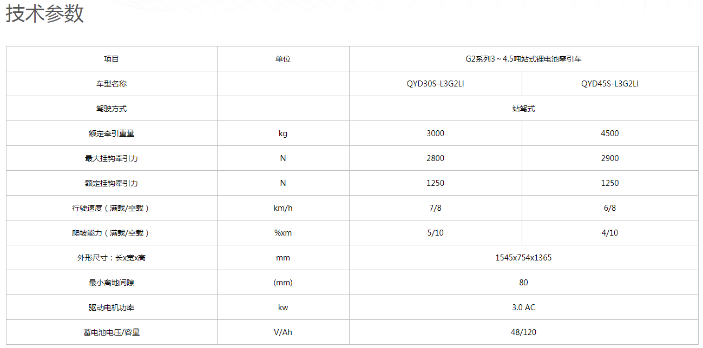Click the 3000 rated towing weight value
Viewport: 703px width, 348px height.
[435, 133]
